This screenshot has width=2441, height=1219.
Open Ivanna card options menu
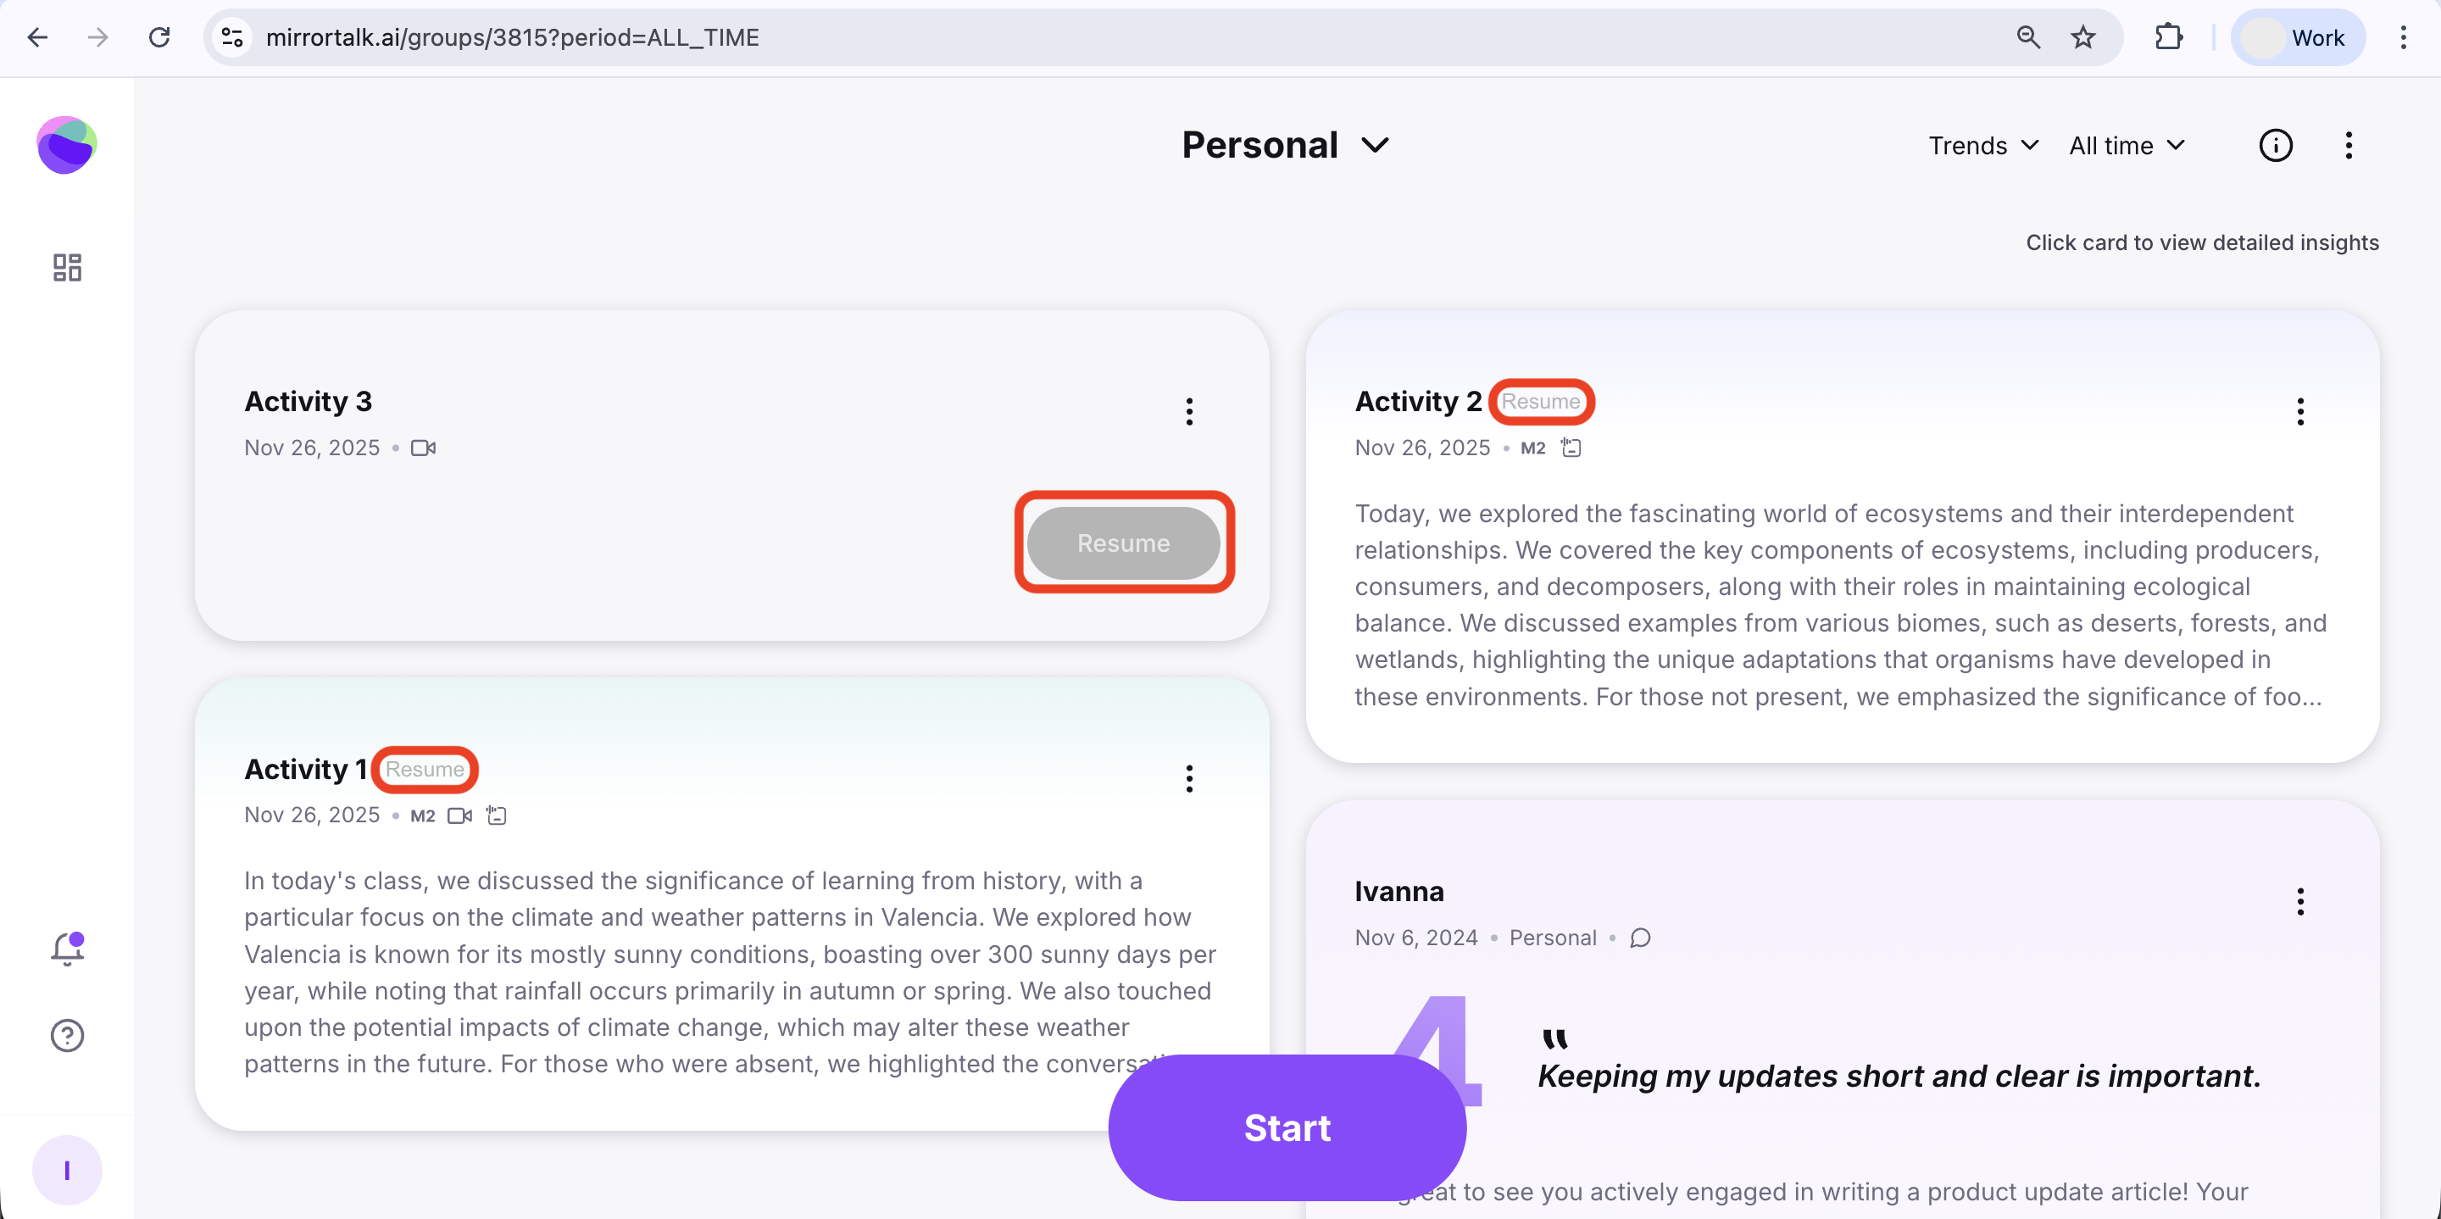click(x=2299, y=901)
